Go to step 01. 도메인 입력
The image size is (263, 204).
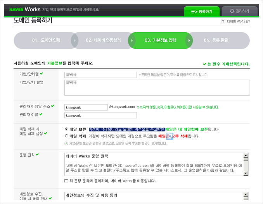[46, 40]
